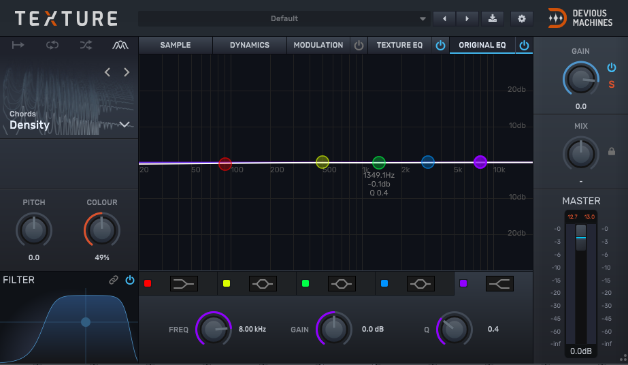This screenshot has width=628, height=365.
Task: Switch to the TEXTURE EQ tab
Action: (x=399, y=45)
